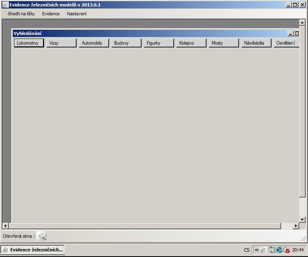Screen dimensions: 308x257
Task: Click the Evidence železničních taskbar button
Action: (x=33, y=250)
